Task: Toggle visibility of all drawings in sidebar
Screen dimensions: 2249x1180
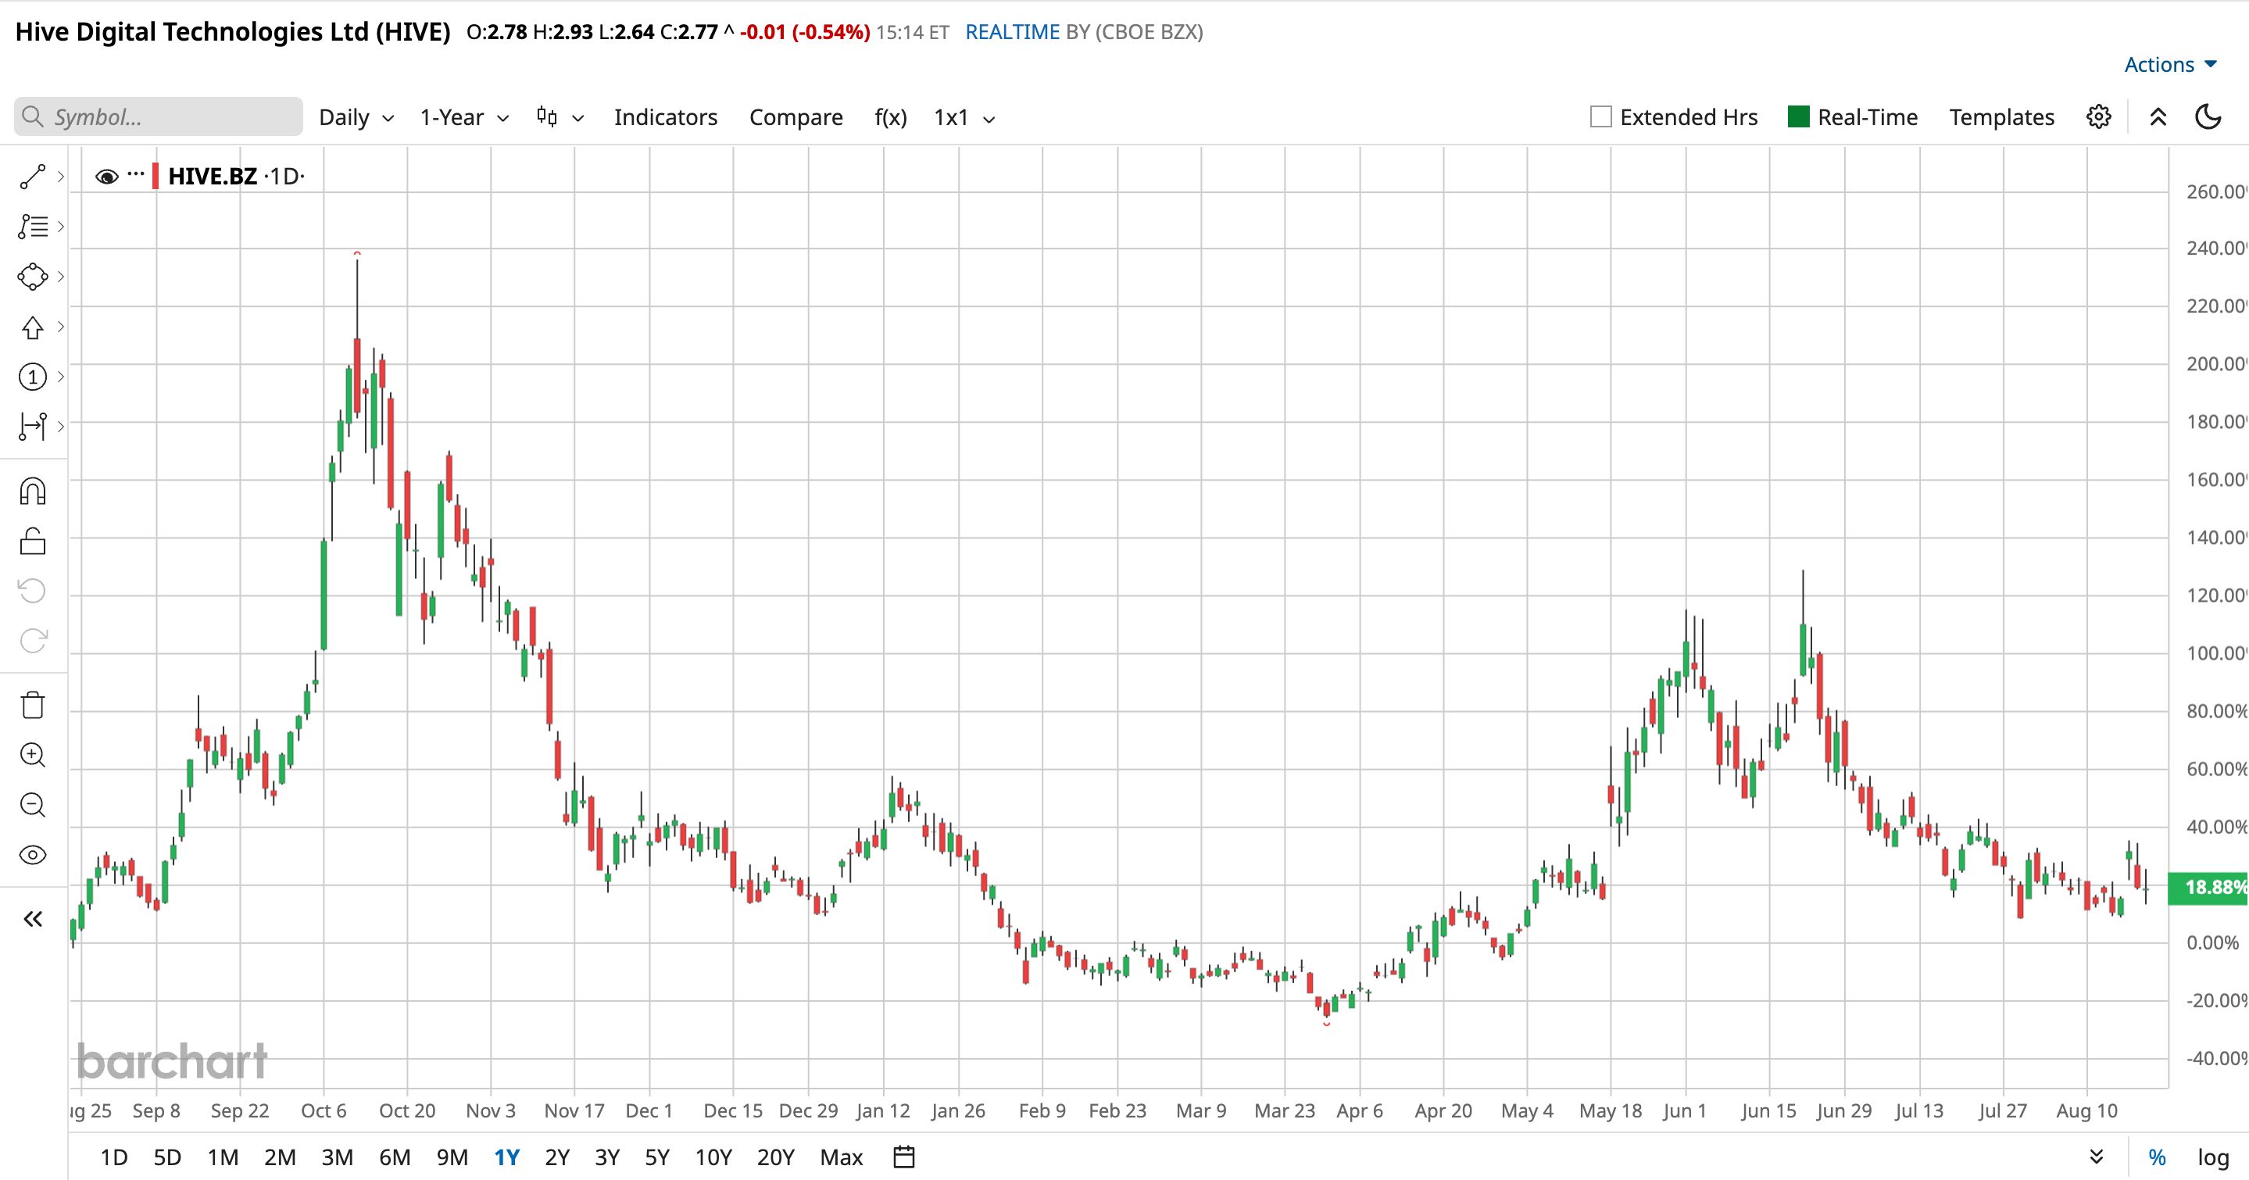Action: point(32,854)
